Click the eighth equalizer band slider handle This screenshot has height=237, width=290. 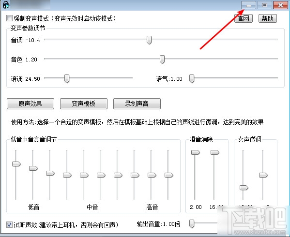(x=135, y=175)
